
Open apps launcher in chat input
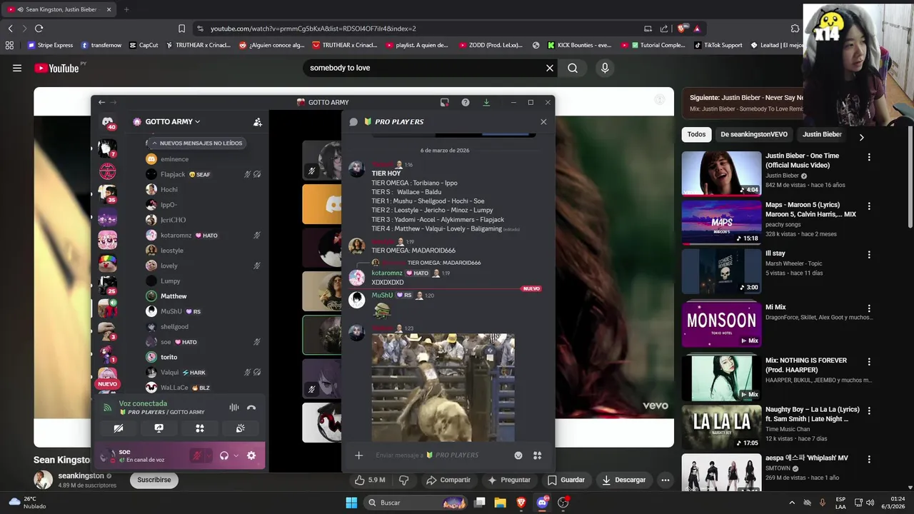click(x=538, y=455)
